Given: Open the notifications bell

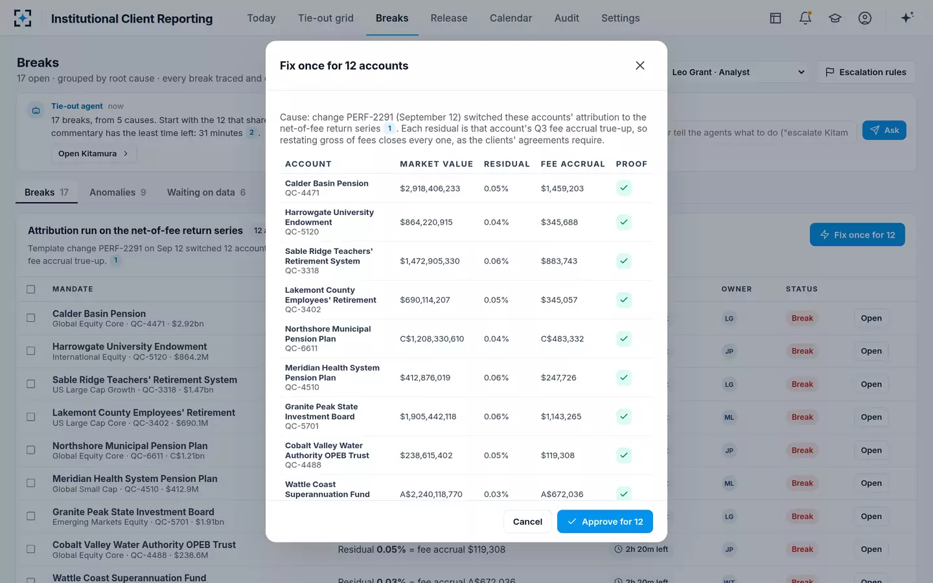Looking at the screenshot, I should pos(805,18).
